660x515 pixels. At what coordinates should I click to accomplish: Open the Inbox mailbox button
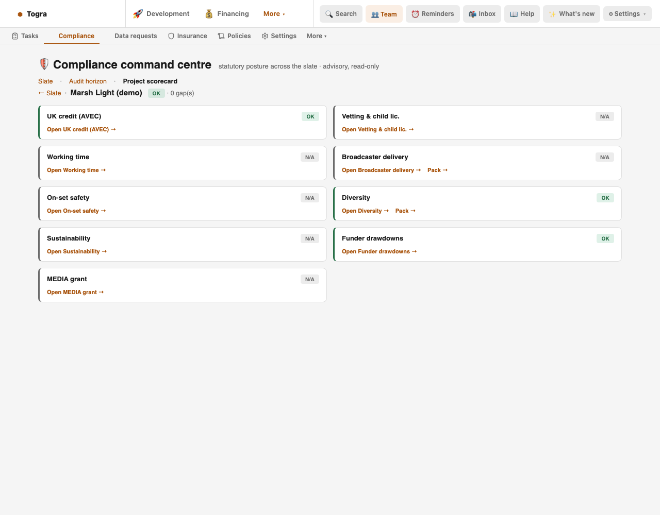[482, 14]
